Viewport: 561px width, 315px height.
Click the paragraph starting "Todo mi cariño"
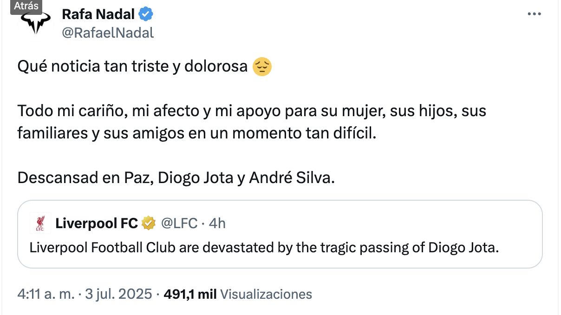[x=251, y=123]
